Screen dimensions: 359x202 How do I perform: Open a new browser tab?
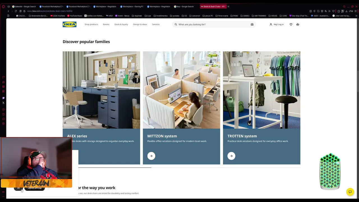tap(228, 6)
